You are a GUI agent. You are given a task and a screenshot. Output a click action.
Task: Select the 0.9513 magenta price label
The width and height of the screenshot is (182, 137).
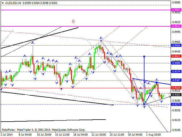click(x=176, y=26)
